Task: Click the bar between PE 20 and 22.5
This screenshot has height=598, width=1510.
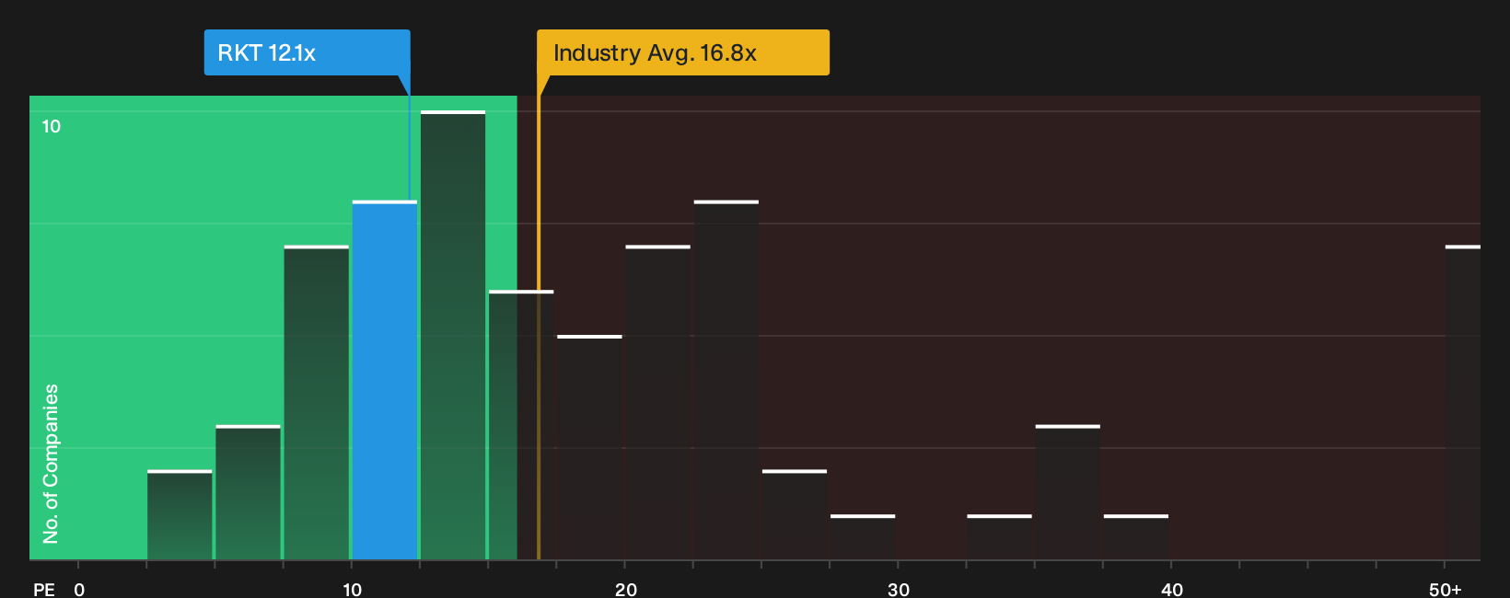Action: (x=658, y=402)
